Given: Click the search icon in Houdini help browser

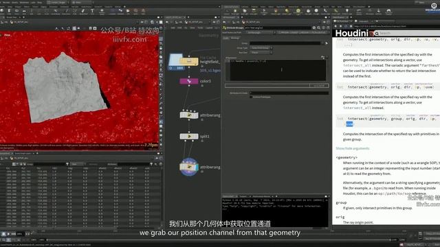Looking at the screenshot, I should pos(377,34).
